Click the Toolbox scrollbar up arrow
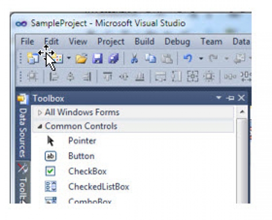Image resolution: width=272 pixels, height=220 pixels. tap(242, 112)
